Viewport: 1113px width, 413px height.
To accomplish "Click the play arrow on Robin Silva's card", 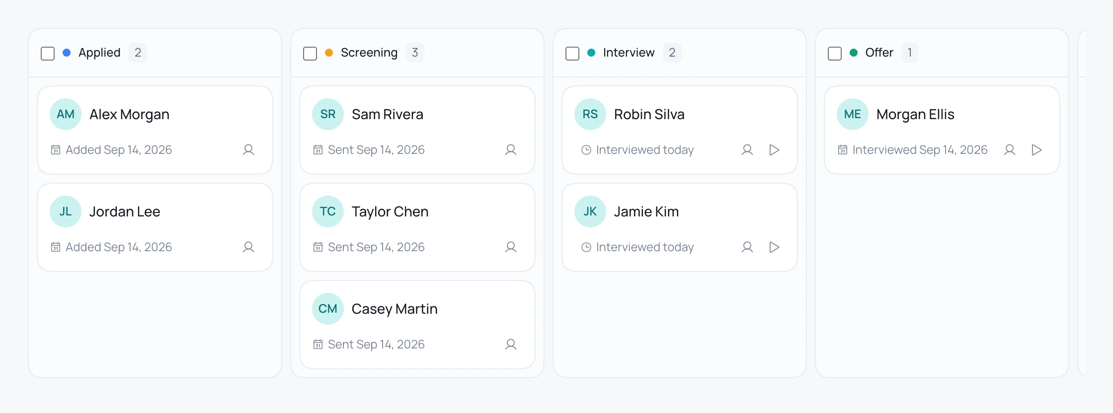I will coord(774,150).
